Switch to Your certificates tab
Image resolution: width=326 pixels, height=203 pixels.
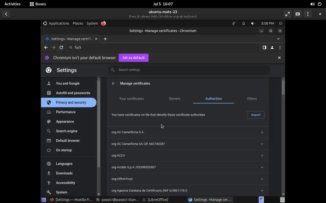pyautogui.click(x=131, y=99)
